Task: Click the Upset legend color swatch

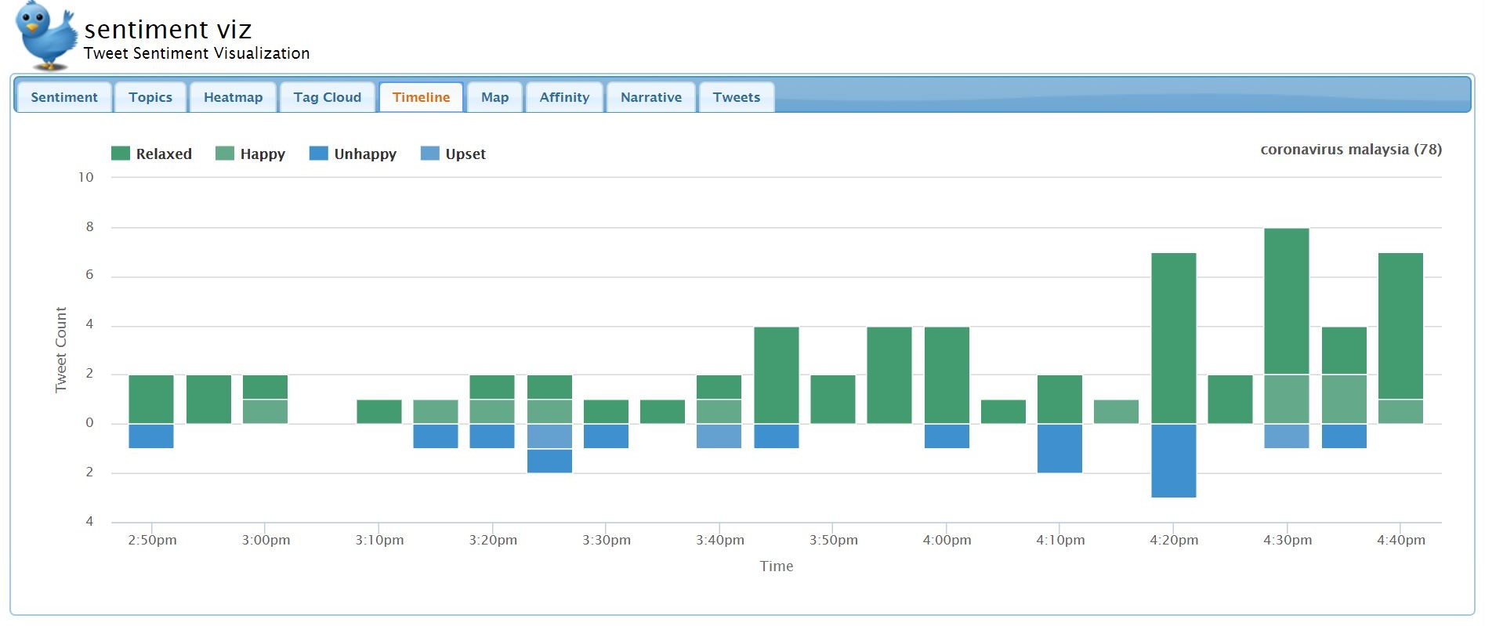Action: (430, 154)
